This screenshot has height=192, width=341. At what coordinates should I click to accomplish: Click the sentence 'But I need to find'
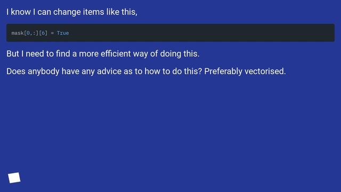(x=103, y=53)
